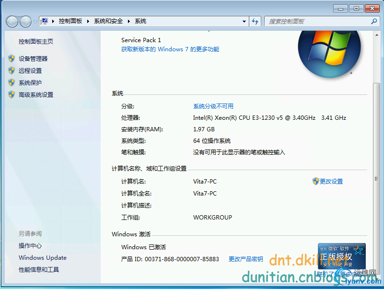
Task: Click product ID 00371-868-0000007-85883 text
Action: coord(182,259)
